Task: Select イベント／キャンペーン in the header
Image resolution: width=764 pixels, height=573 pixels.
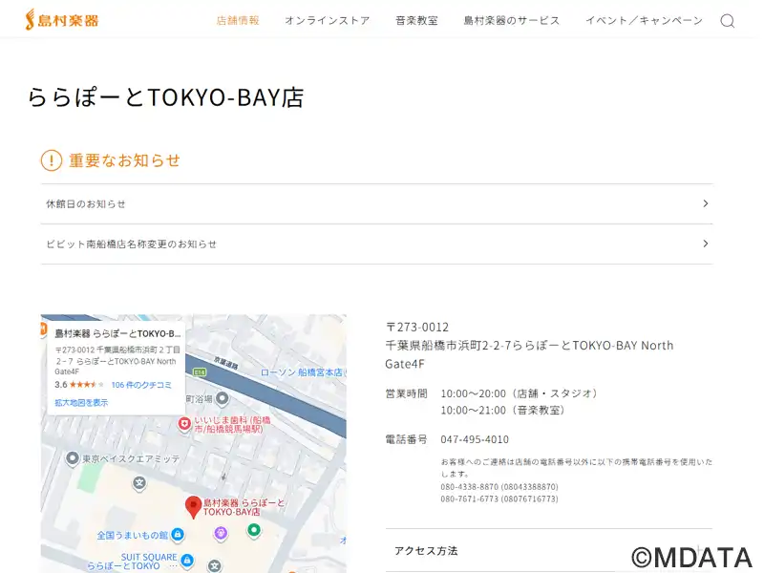Action: click(x=644, y=21)
